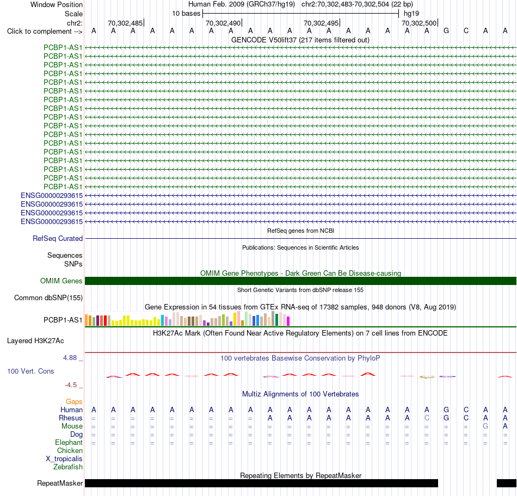Click the red Layered H3K27Ac baseline
Image resolution: width=517 pixels, height=496 pixels.
300,352
